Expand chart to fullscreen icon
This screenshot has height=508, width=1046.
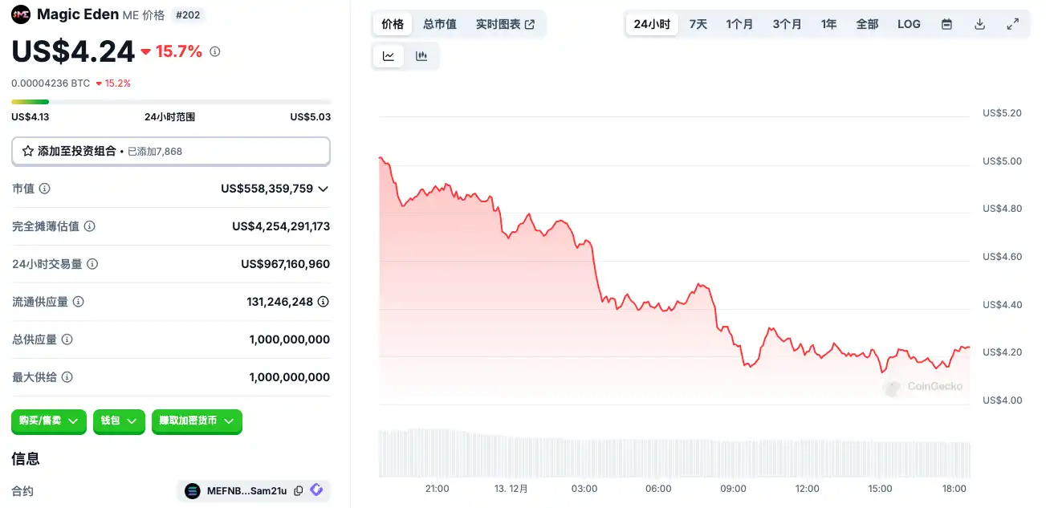(1012, 24)
